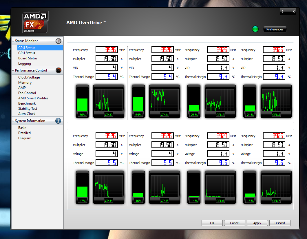Open Memory settings
The height and width of the screenshot is (239, 307).
25,83
